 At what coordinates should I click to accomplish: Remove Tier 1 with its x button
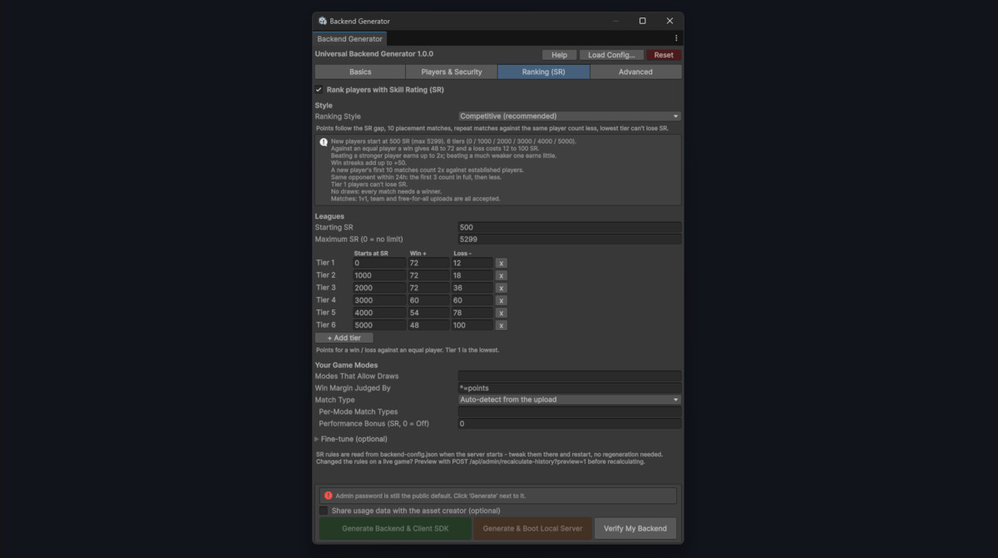501,263
